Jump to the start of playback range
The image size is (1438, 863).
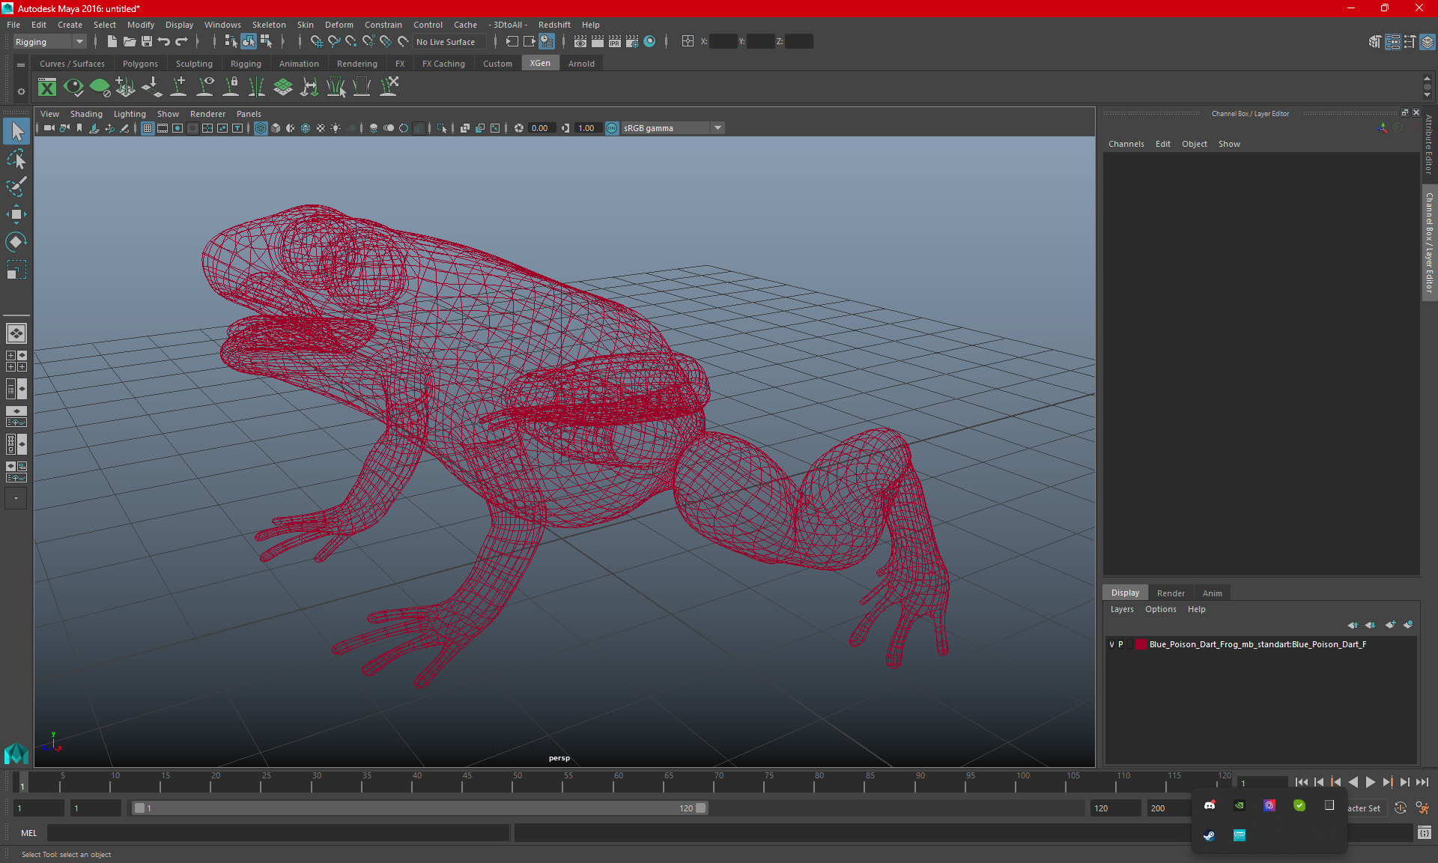[x=1302, y=782]
